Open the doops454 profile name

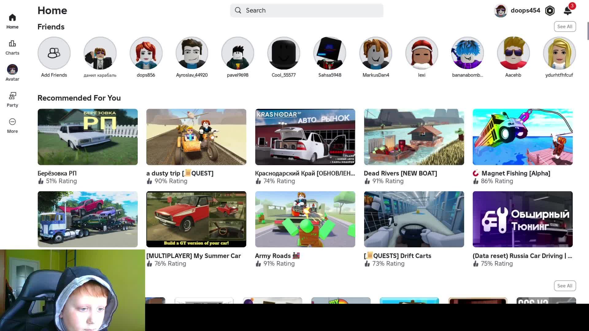pos(525,10)
